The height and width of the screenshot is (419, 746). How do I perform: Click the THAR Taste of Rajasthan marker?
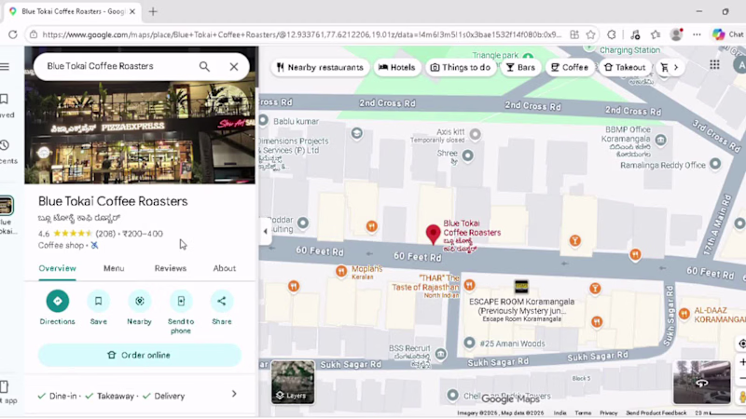point(469,285)
